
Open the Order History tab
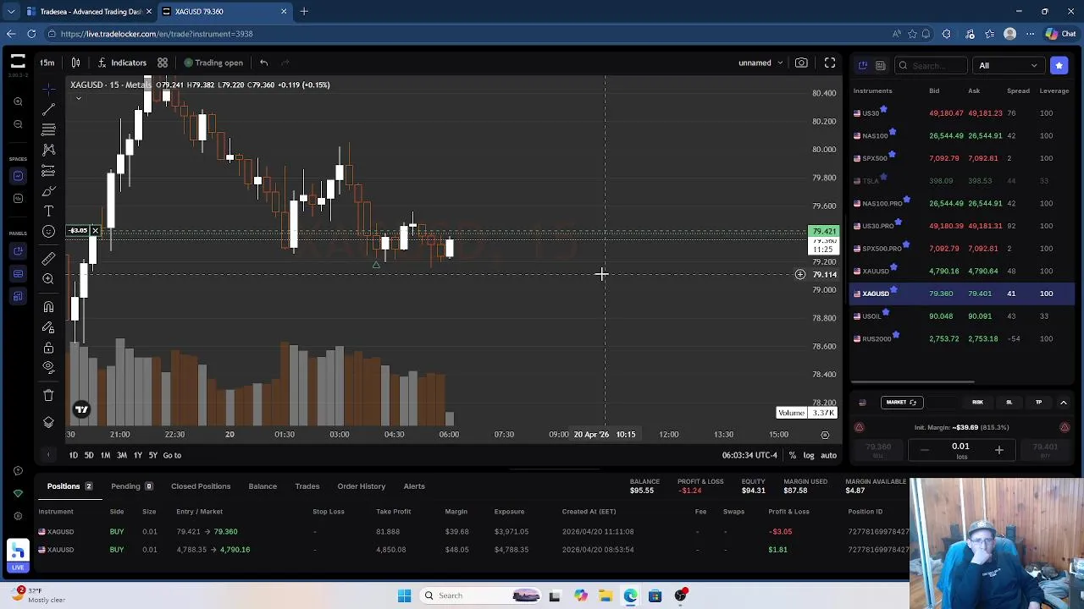click(362, 486)
